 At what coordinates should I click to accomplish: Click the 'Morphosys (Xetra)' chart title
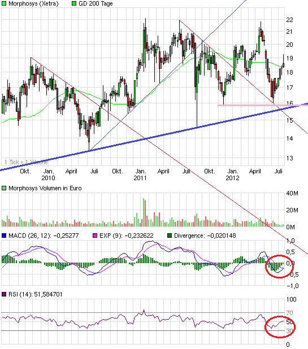tap(33, 4)
